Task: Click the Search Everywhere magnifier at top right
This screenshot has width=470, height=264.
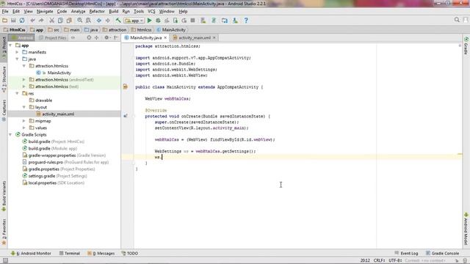Action: point(457,20)
